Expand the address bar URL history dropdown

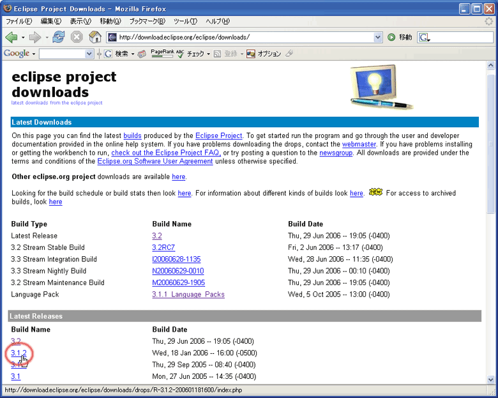click(x=377, y=38)
